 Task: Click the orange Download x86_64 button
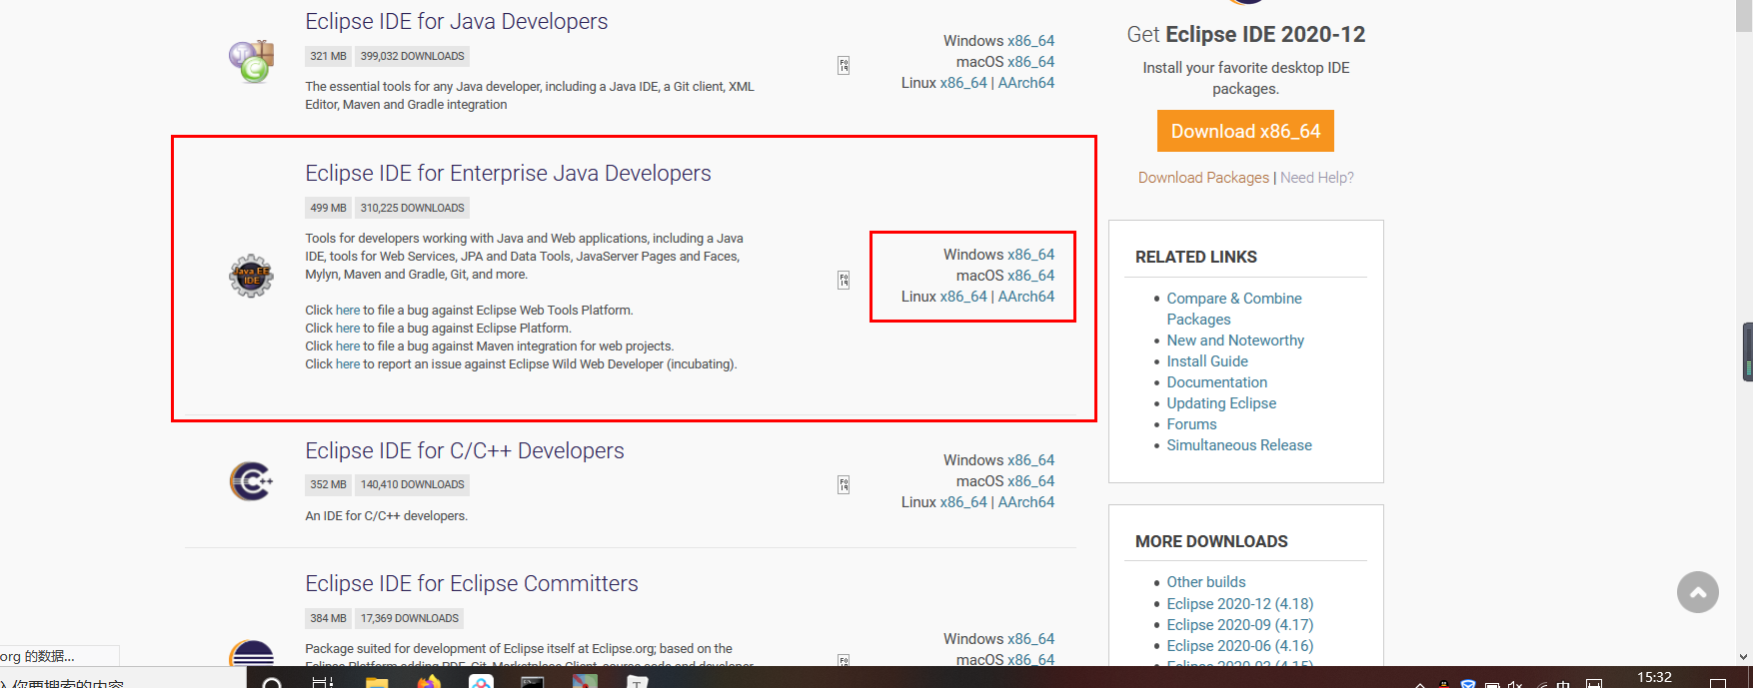1245,131
